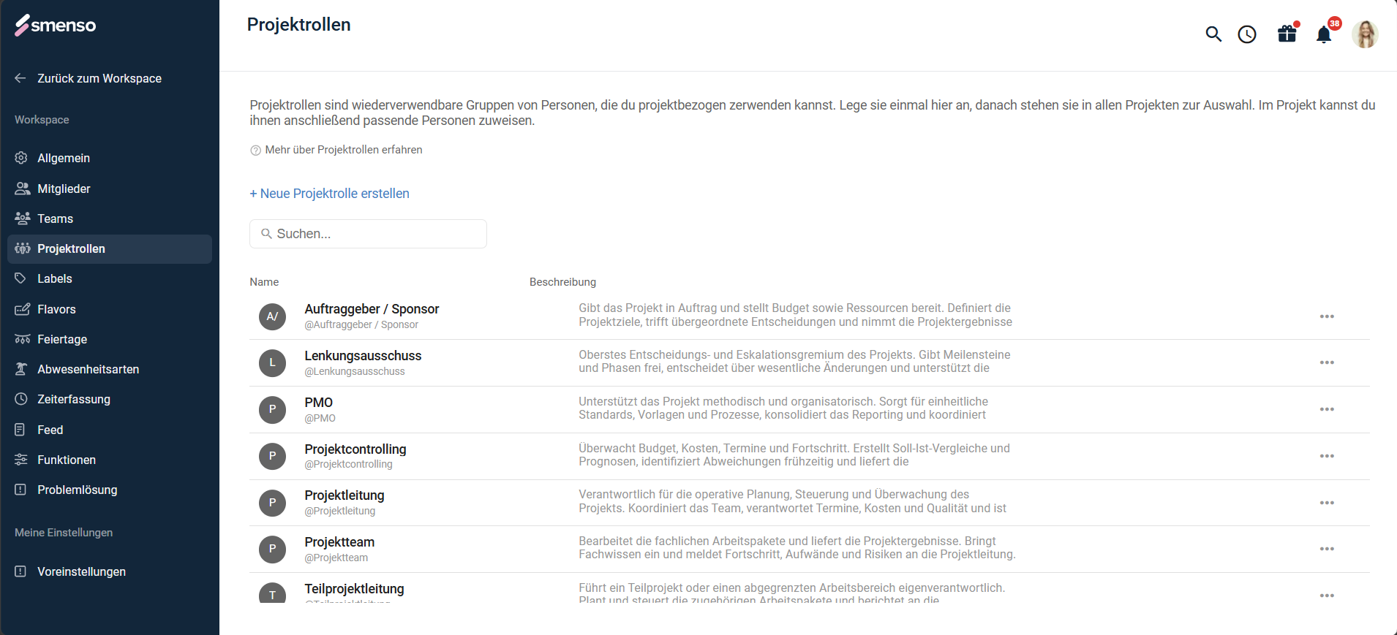Click the P avatar of PMO
This screenshot has width=1397, height=635.
coord(272,409)
